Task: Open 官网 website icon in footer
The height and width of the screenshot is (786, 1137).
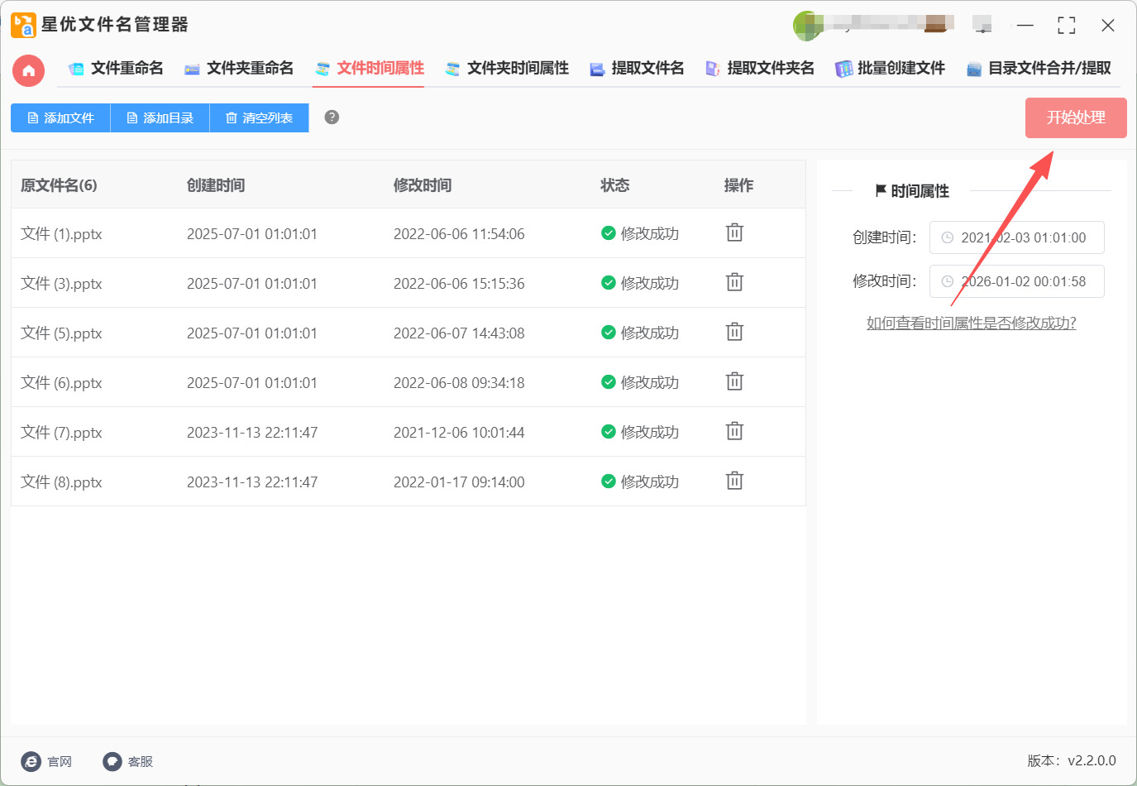Action: pos(31,761)
